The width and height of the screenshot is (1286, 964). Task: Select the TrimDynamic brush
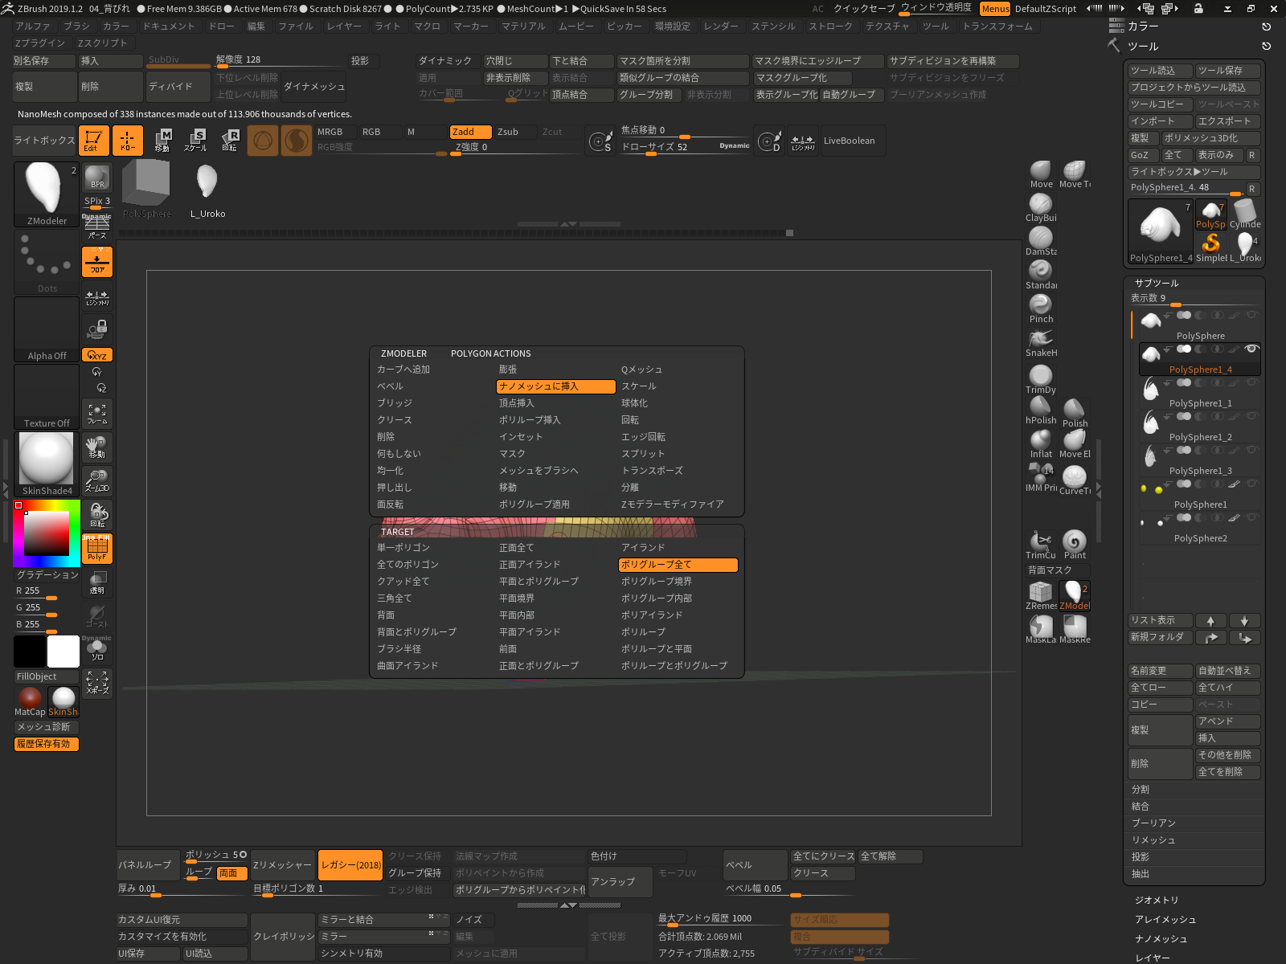coord(1041,380)
